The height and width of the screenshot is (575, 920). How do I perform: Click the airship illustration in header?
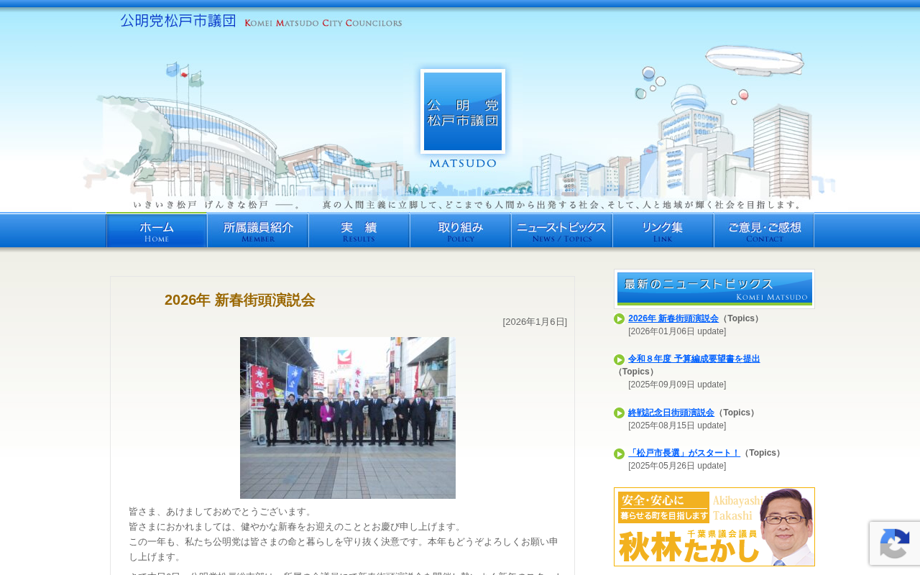pyautogui.click(x=753, y=60)
